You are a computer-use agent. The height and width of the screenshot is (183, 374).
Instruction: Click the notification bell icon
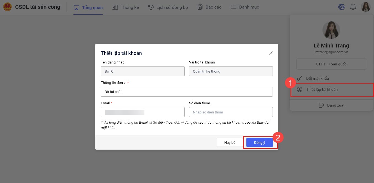[x=353, y=7]
